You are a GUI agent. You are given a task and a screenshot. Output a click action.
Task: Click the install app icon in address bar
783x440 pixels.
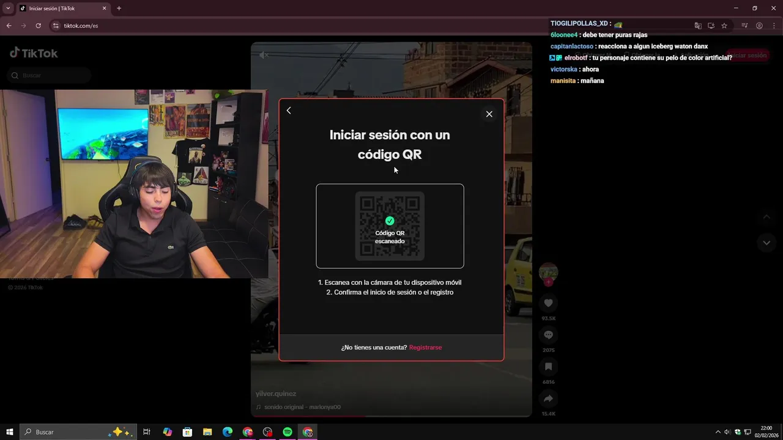[x=711, y=26]
